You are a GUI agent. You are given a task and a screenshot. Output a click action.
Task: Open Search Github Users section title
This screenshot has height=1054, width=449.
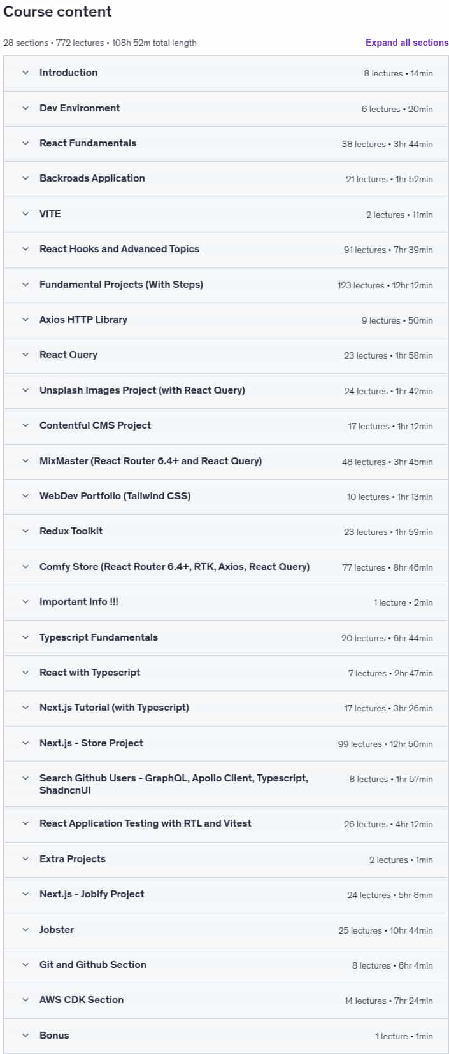click(x=174, y=784)
